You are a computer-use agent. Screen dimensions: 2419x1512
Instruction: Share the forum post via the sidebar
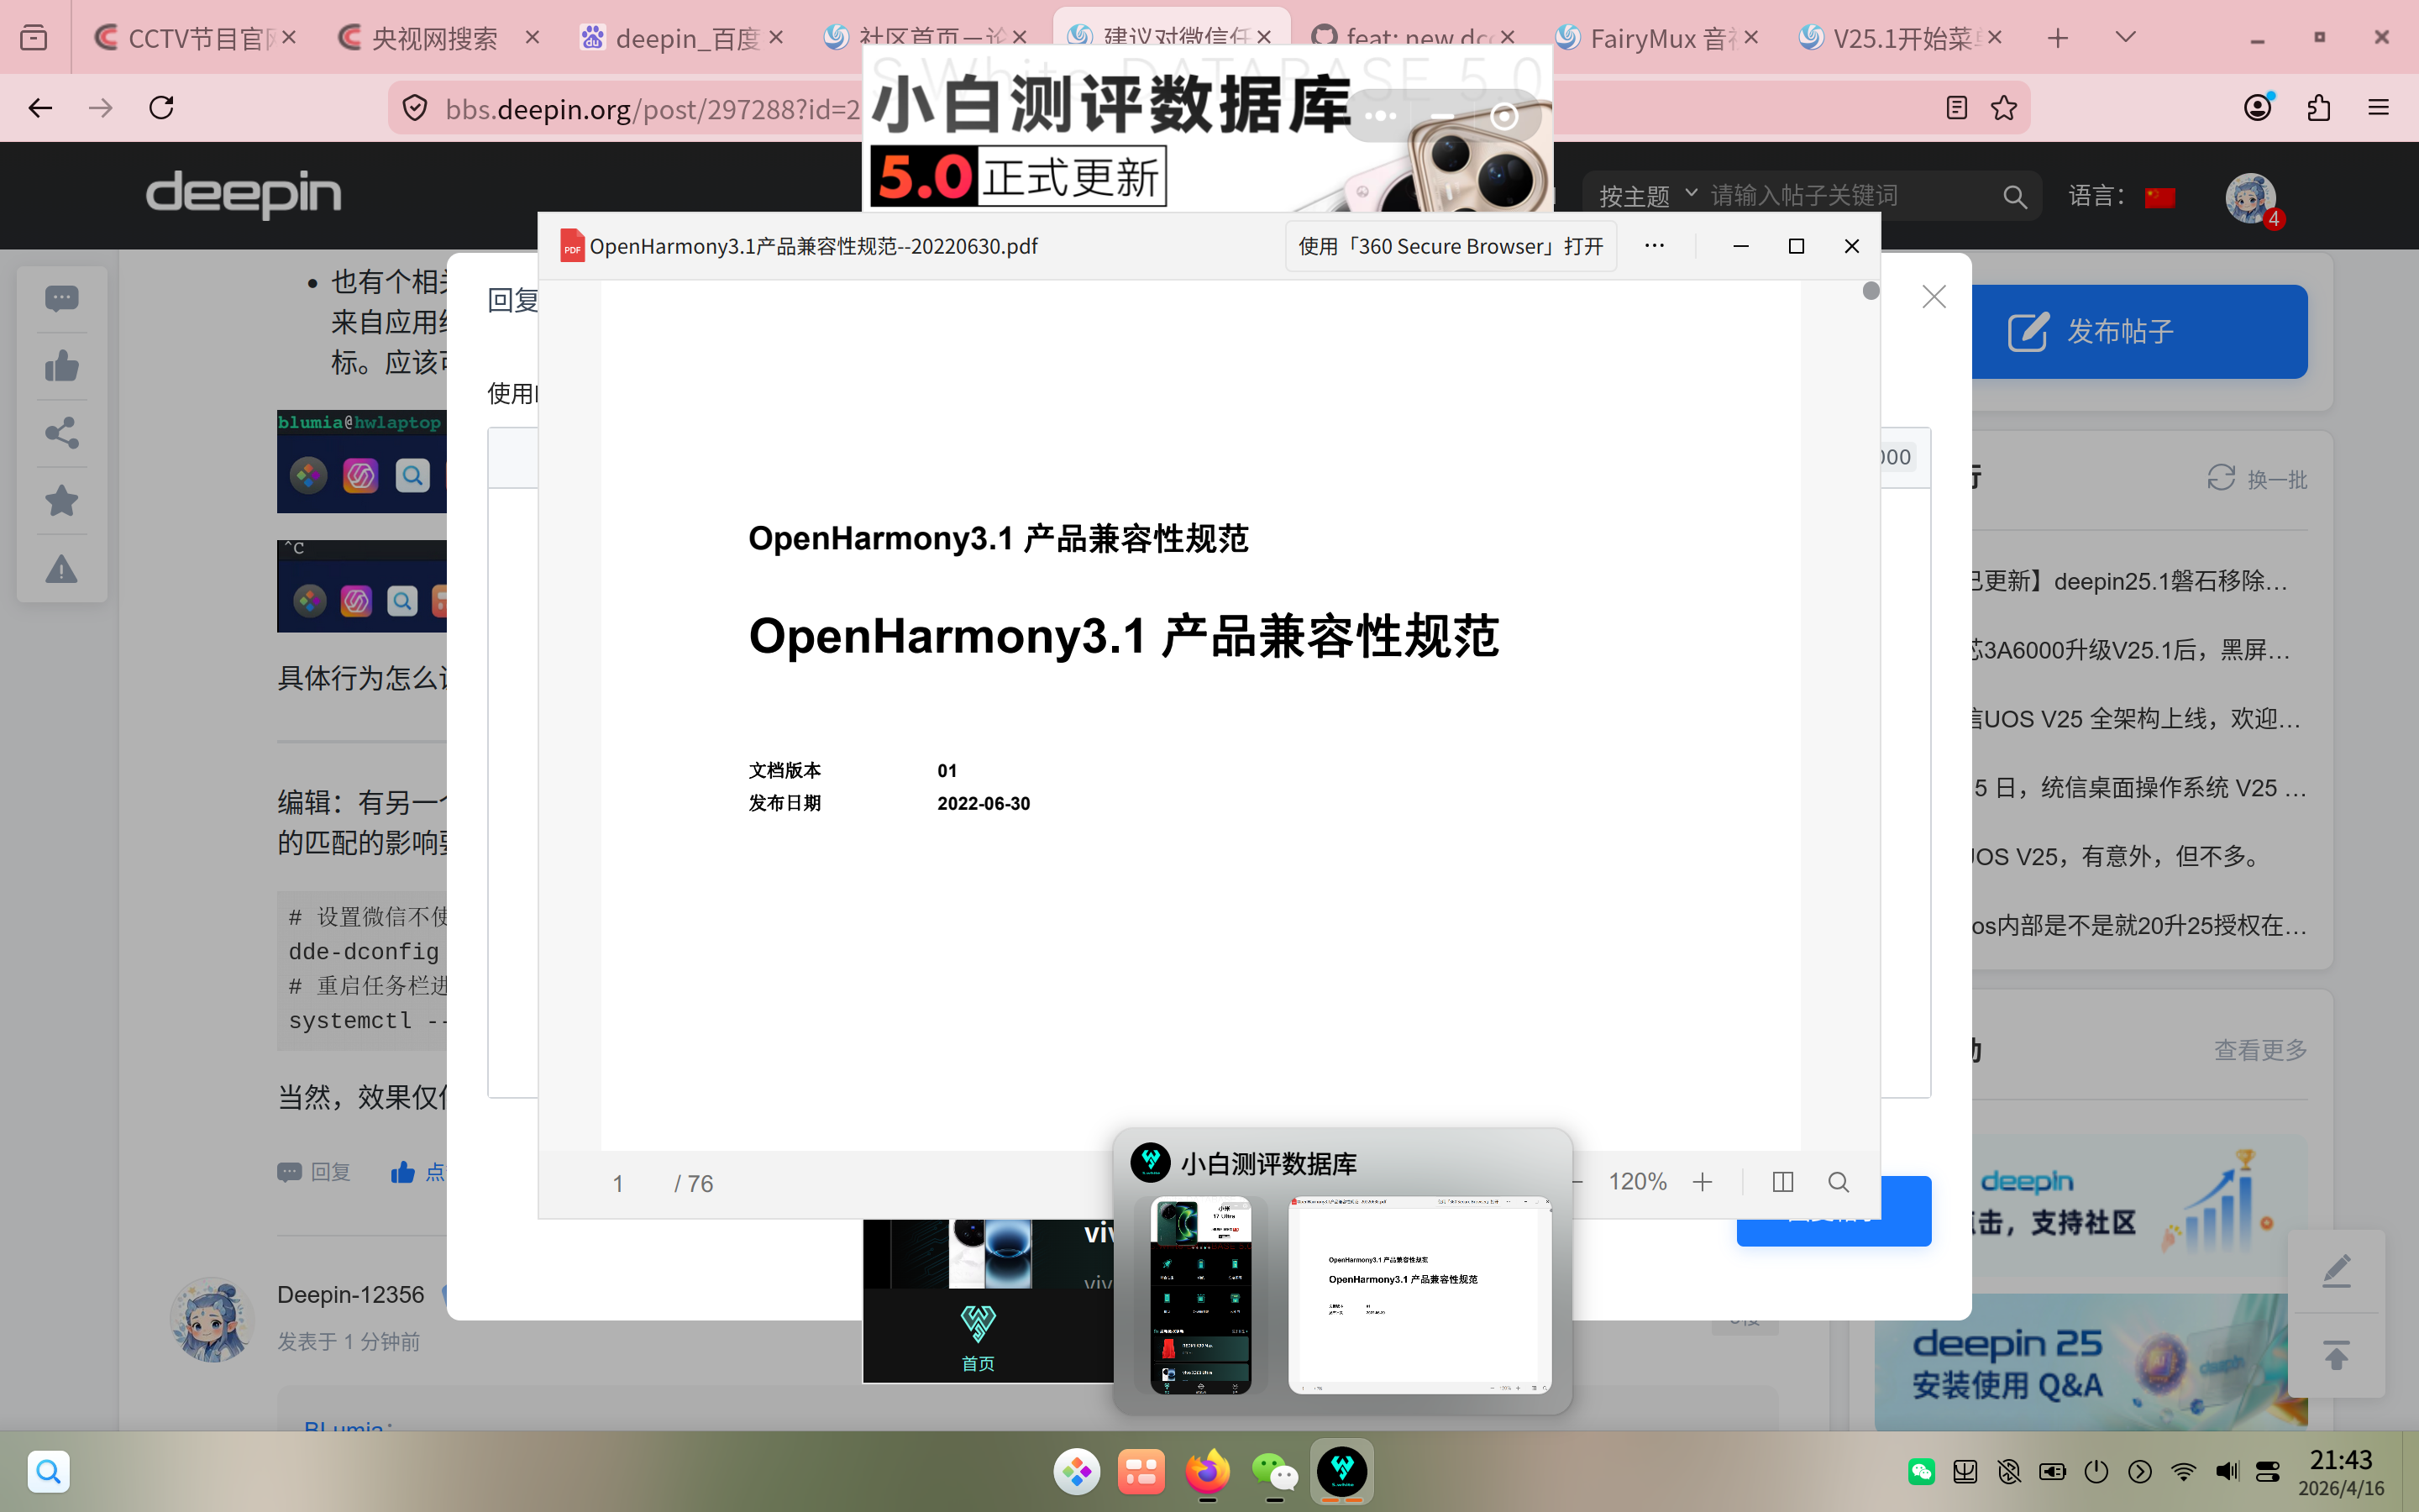pyautogui.click(x=61, y=433)
